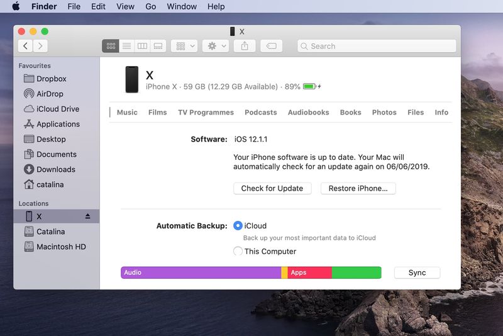Select the X iPhone in Locations
The width and height of the screenshot is (503, 336).
coord(57,216)
